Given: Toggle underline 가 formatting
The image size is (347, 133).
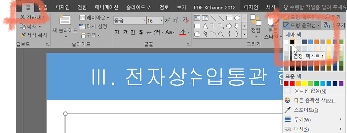Looking at the screenshot, I should coord(133,32).
